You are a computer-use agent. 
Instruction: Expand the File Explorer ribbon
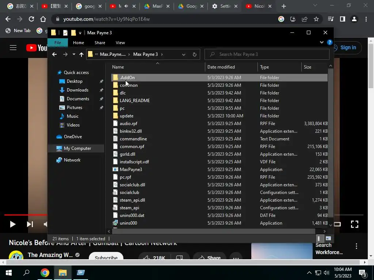click(x=321, y=42)
